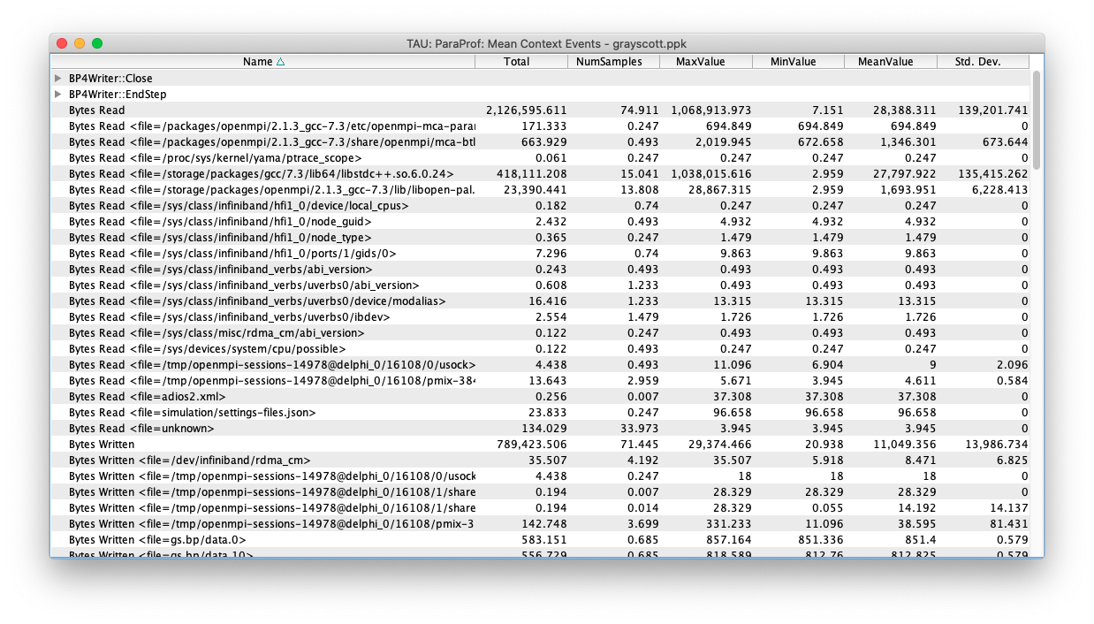Image resolution: width=1094 pixels, height=624 pixels.
Task: Click NumSamples value 33.973
Action: point(641,429)
